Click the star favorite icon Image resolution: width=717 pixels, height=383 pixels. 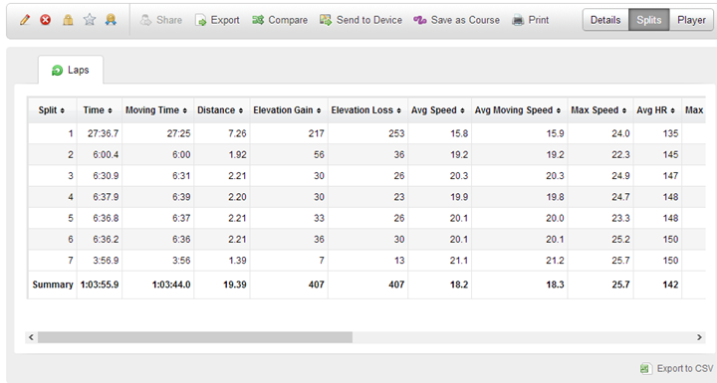90,20
